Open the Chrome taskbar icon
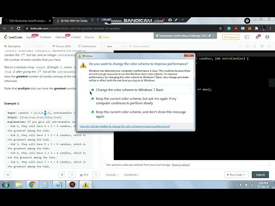275x206 pixels. tap(32, 185)
